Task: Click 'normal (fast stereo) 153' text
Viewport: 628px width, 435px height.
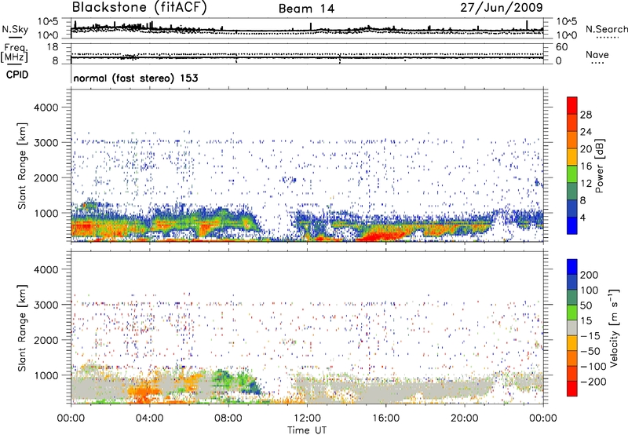Action: tap(135, 78)
